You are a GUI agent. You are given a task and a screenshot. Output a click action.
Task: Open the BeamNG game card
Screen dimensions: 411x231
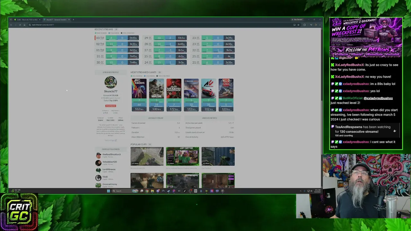[191, 95]
